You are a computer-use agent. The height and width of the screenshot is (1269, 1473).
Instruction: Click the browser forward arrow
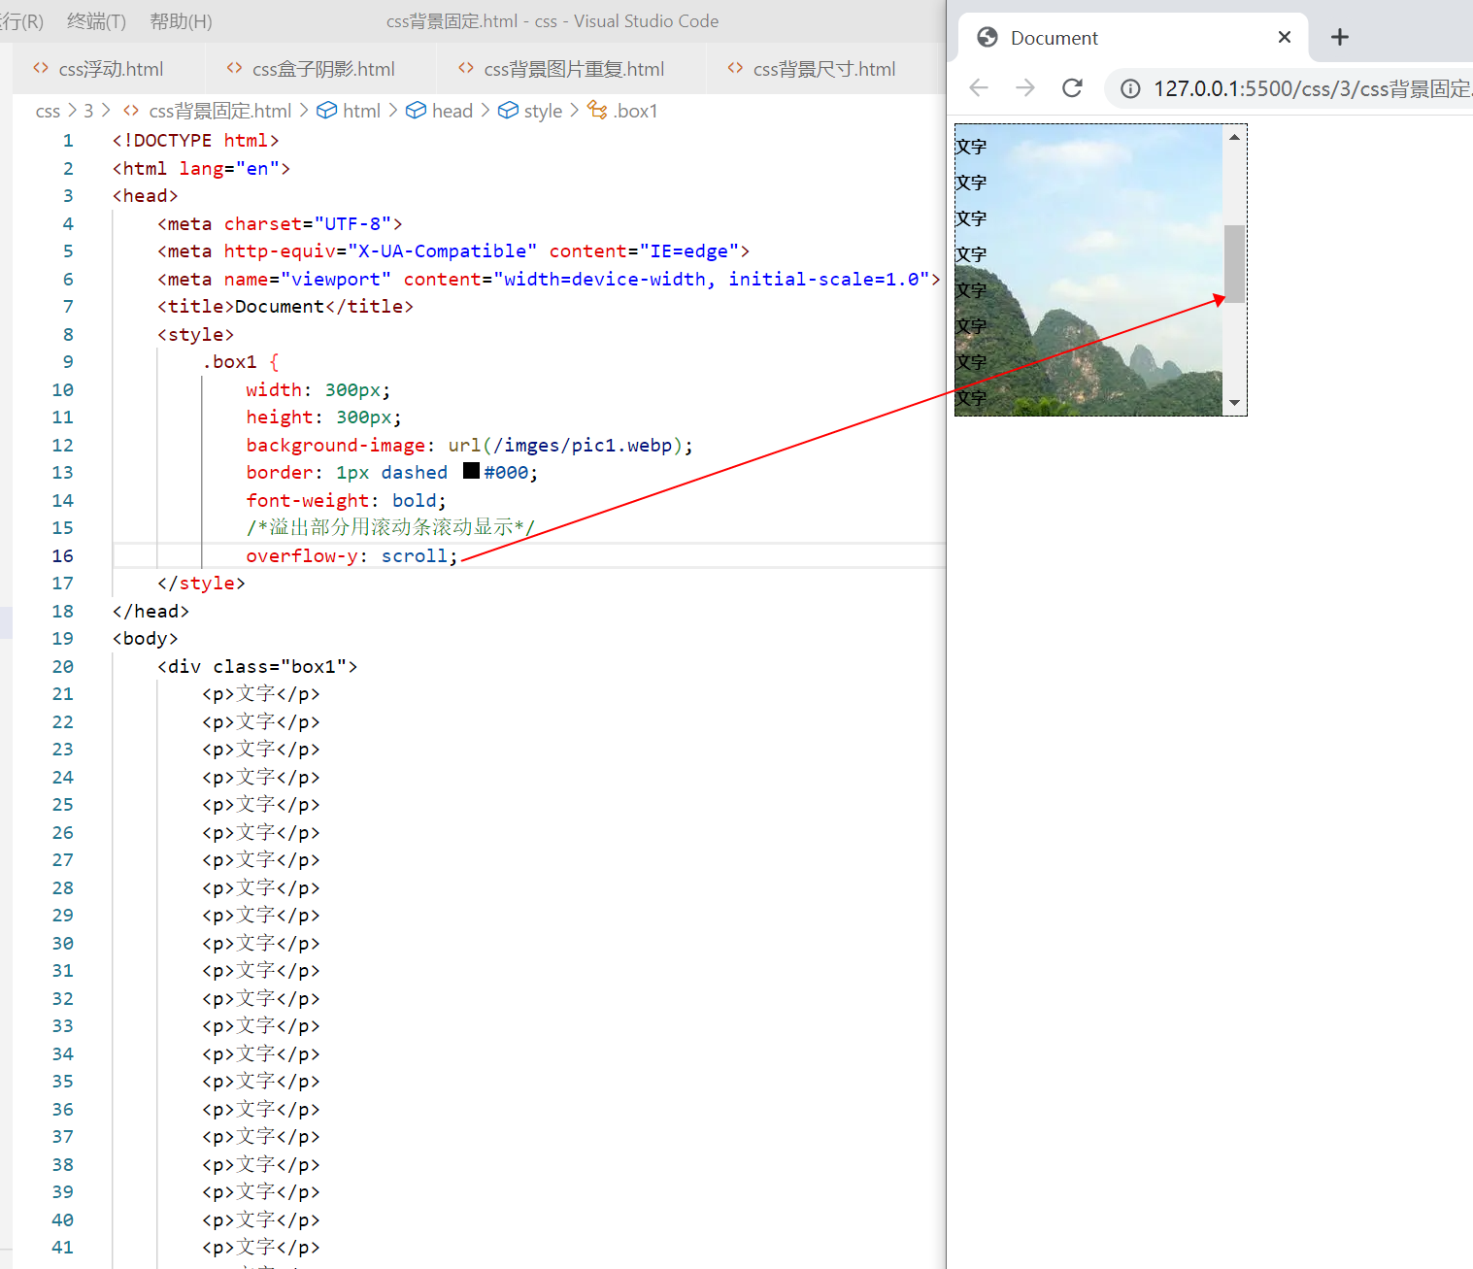tap(1025, 88)
